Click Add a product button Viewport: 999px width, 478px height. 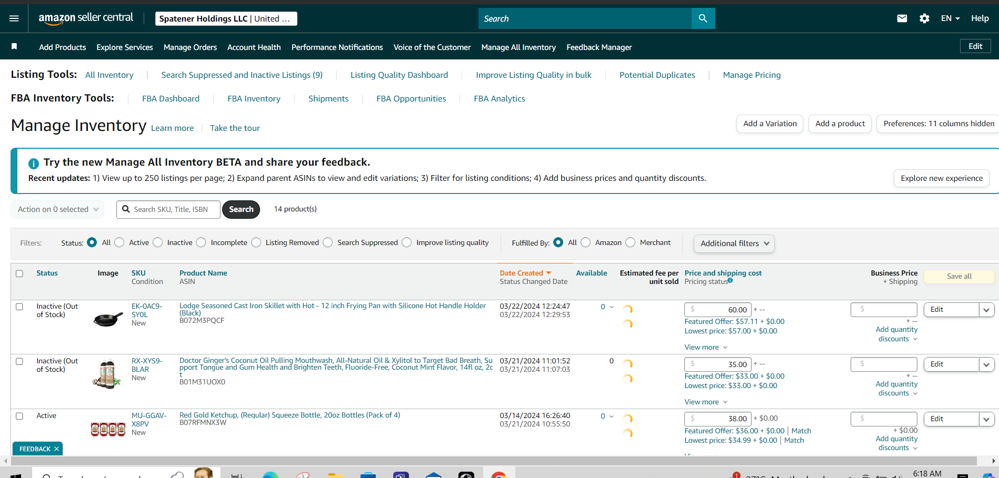click(840, 124)
